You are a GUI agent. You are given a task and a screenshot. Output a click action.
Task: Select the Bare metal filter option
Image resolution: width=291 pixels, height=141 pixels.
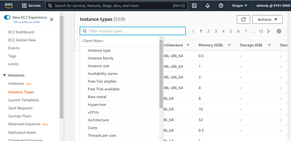point(119,97)
